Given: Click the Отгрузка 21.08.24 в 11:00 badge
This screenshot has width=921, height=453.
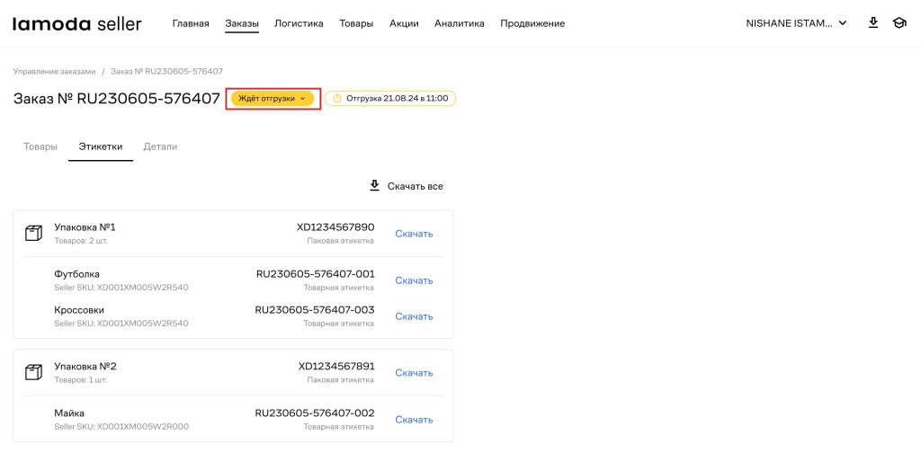Looking at the screenshot, I should point(390,99).
